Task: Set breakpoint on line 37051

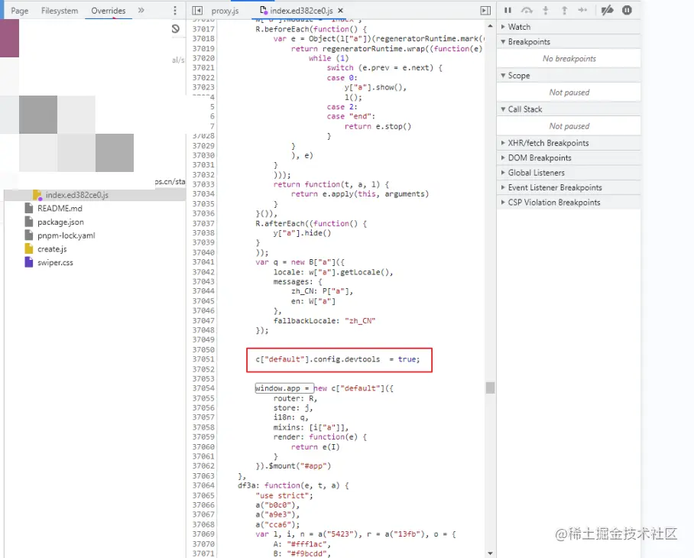Action: (203, 359)
